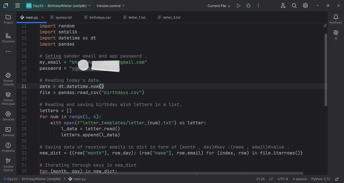Switch to the quotes.txt tab

click(x=61, y=17)
